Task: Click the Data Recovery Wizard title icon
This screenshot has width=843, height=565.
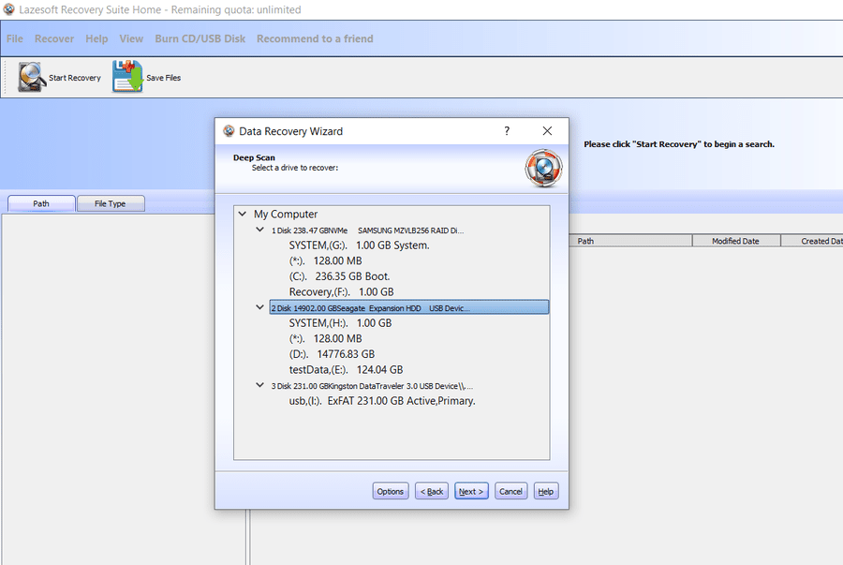Action: point(229,130)
